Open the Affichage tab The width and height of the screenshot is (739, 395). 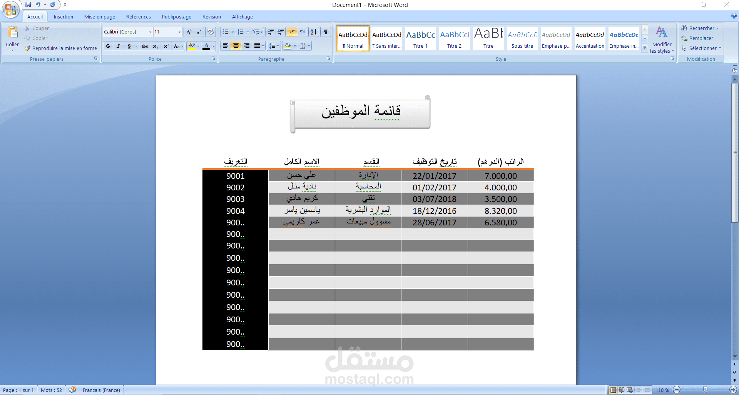pos(242,17)
